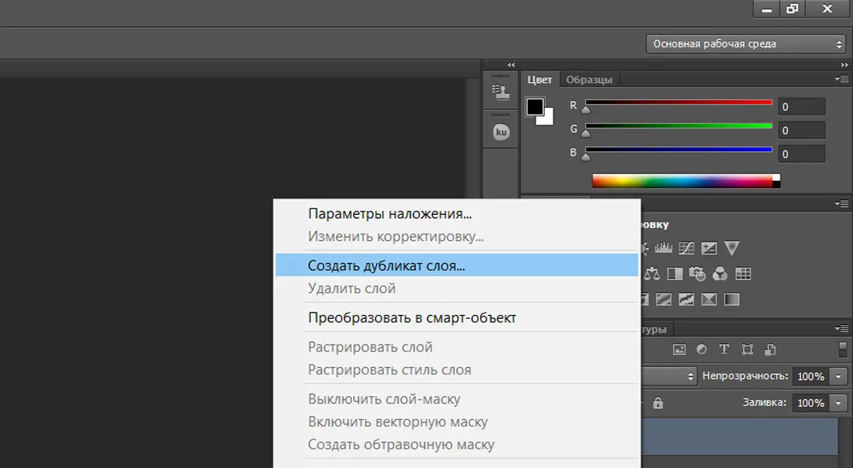Add a Posterize adjustment layer
The width and height of the screenshot is (853, 468).
click(663, 300)
